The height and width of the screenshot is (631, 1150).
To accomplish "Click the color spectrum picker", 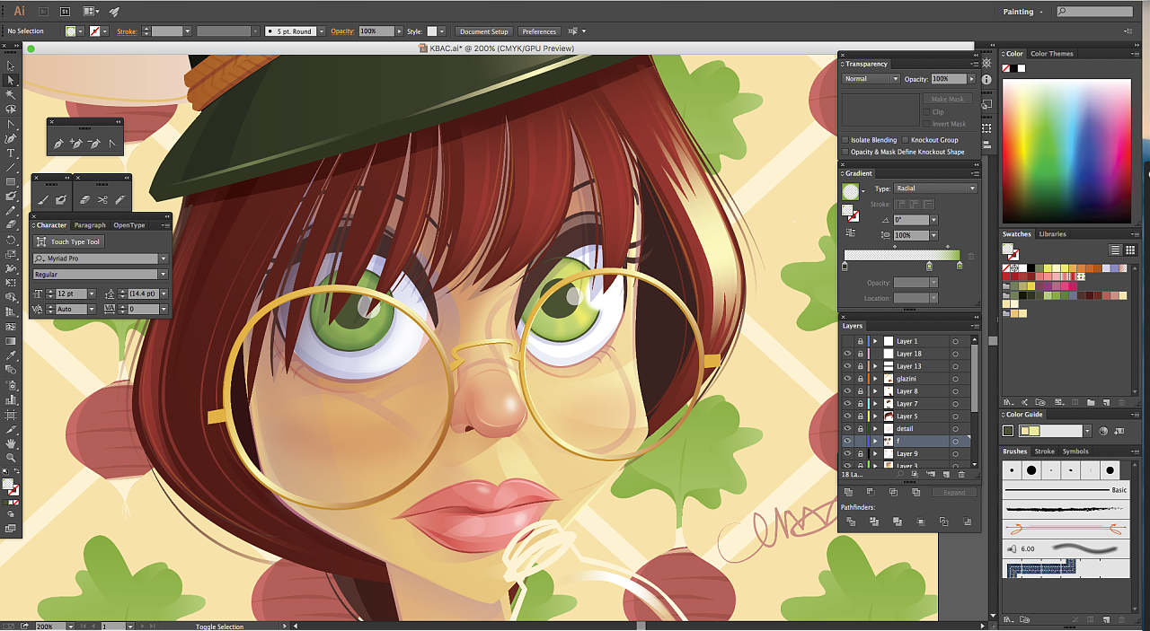I will 1066,151.
